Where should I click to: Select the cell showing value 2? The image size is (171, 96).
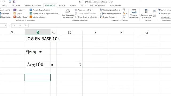(x=69, y=65)
